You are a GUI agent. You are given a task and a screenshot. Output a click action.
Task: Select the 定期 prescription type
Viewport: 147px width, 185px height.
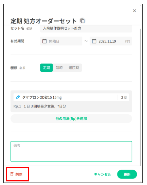click(47, 68)
